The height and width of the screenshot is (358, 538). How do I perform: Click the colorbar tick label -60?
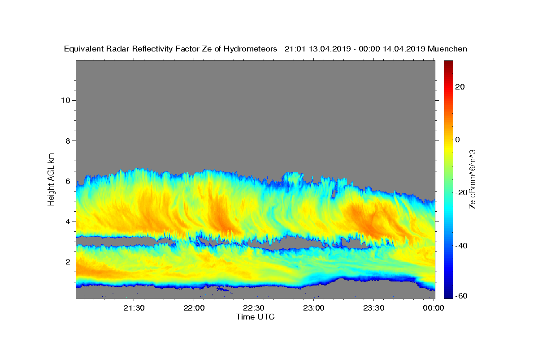click(x=461, y=296)
